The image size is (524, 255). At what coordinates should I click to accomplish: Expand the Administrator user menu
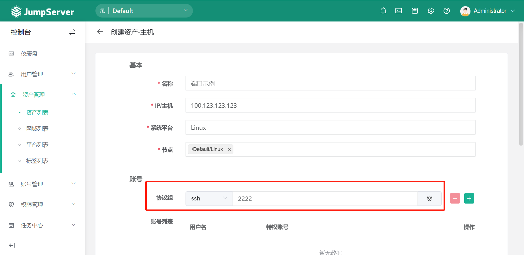pos(487,11)
